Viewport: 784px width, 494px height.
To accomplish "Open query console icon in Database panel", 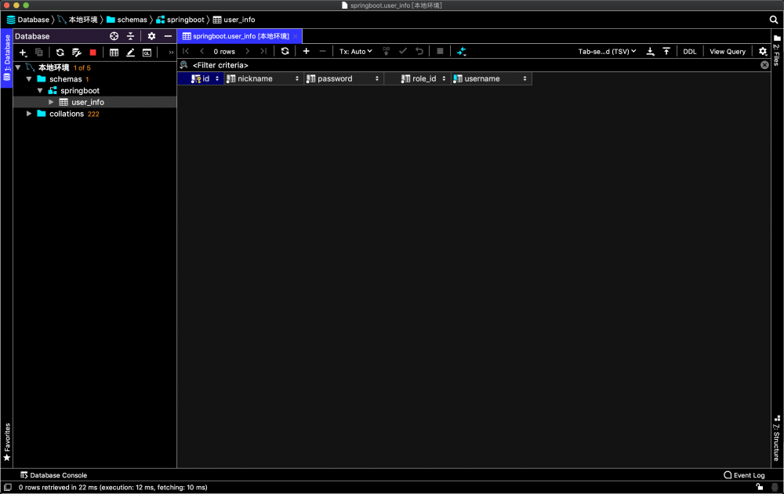I will (x=147, y=52).
